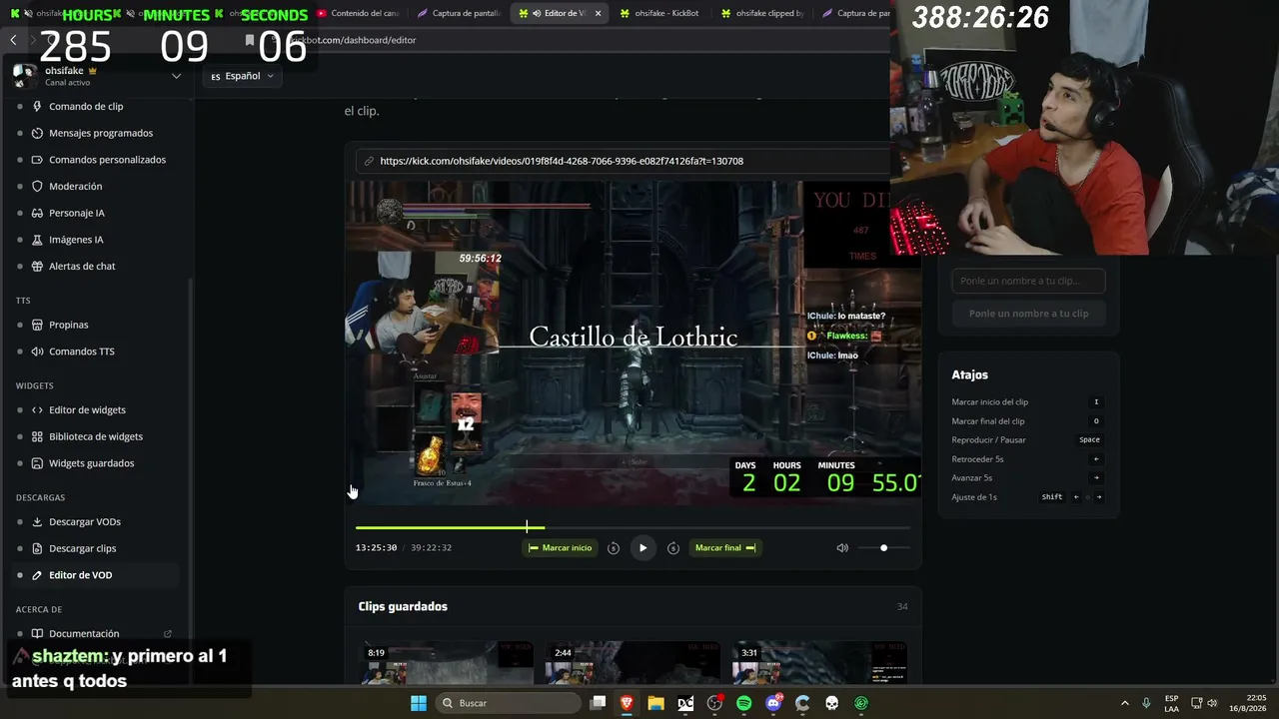Seek on the VOD timeline bar

point(633,527)
